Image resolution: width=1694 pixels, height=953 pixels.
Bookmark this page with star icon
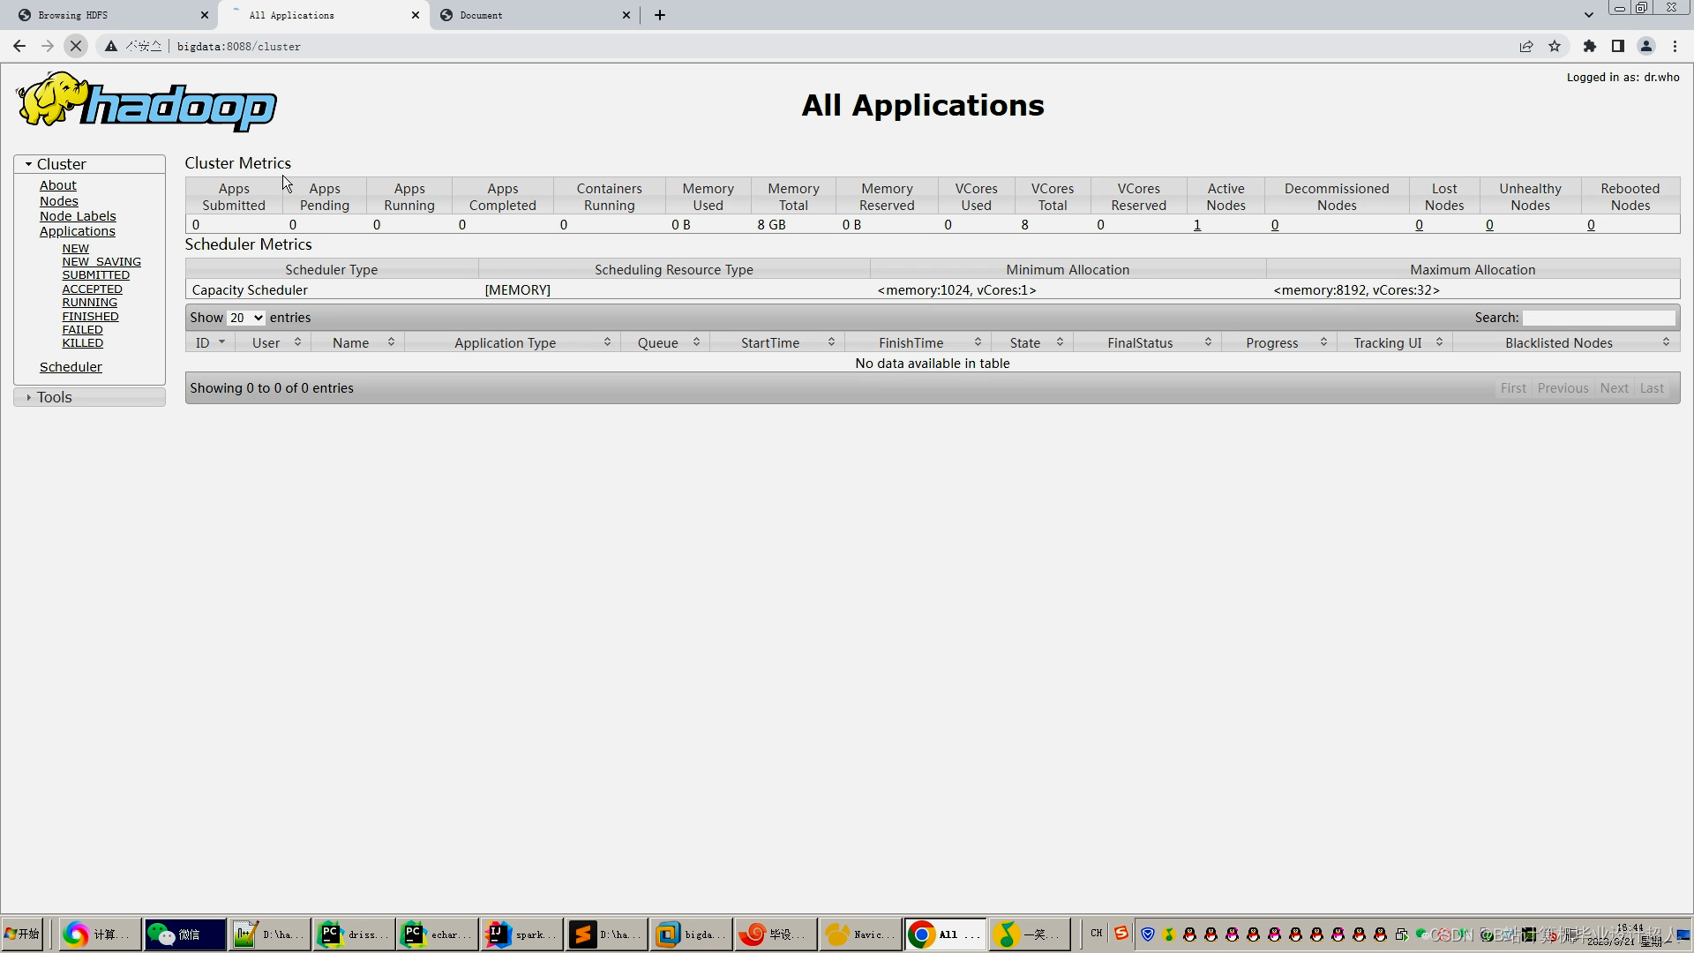1555,46
